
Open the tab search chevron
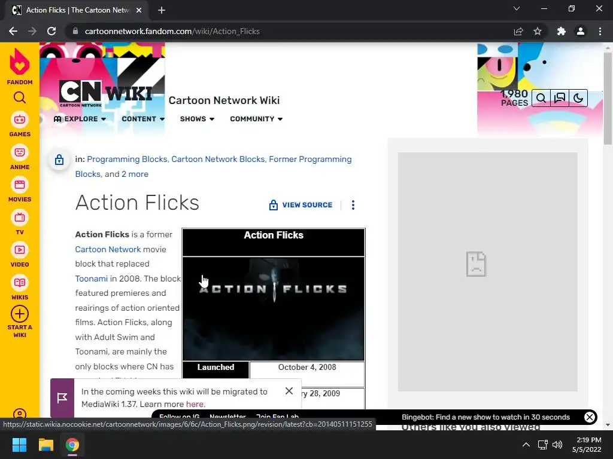pyautogui.click(x=517, y=8)
